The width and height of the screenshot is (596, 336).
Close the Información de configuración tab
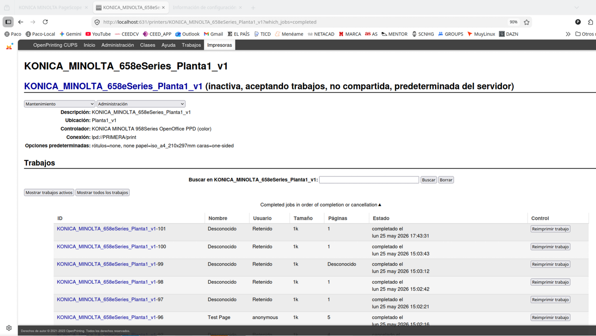[x=240, y=7]
